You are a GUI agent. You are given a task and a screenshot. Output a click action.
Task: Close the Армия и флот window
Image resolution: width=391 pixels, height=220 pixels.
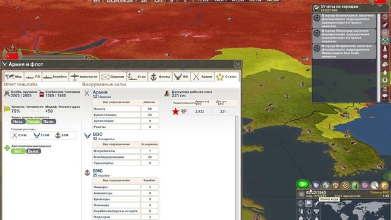(x=238, y=64)
